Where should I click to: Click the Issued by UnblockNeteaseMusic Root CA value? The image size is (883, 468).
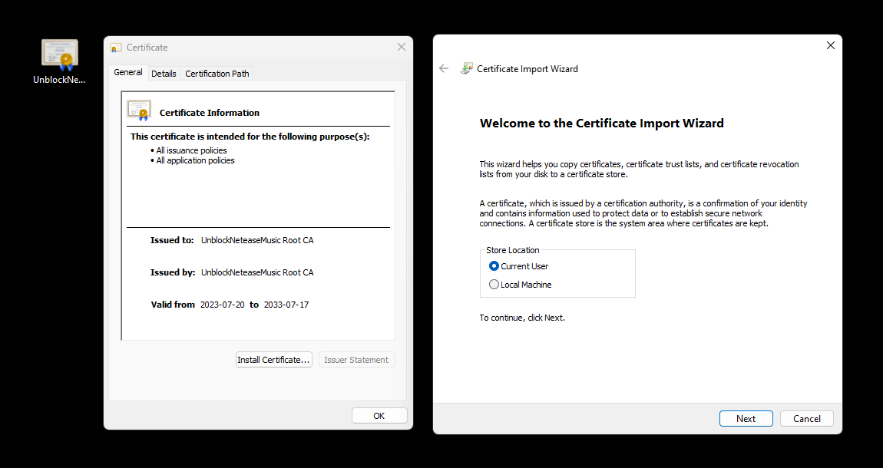(257, 272)
